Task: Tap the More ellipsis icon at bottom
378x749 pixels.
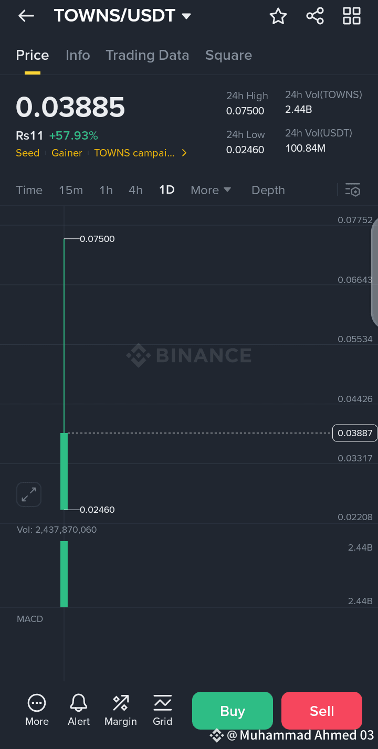Action: tap(37, 710)
